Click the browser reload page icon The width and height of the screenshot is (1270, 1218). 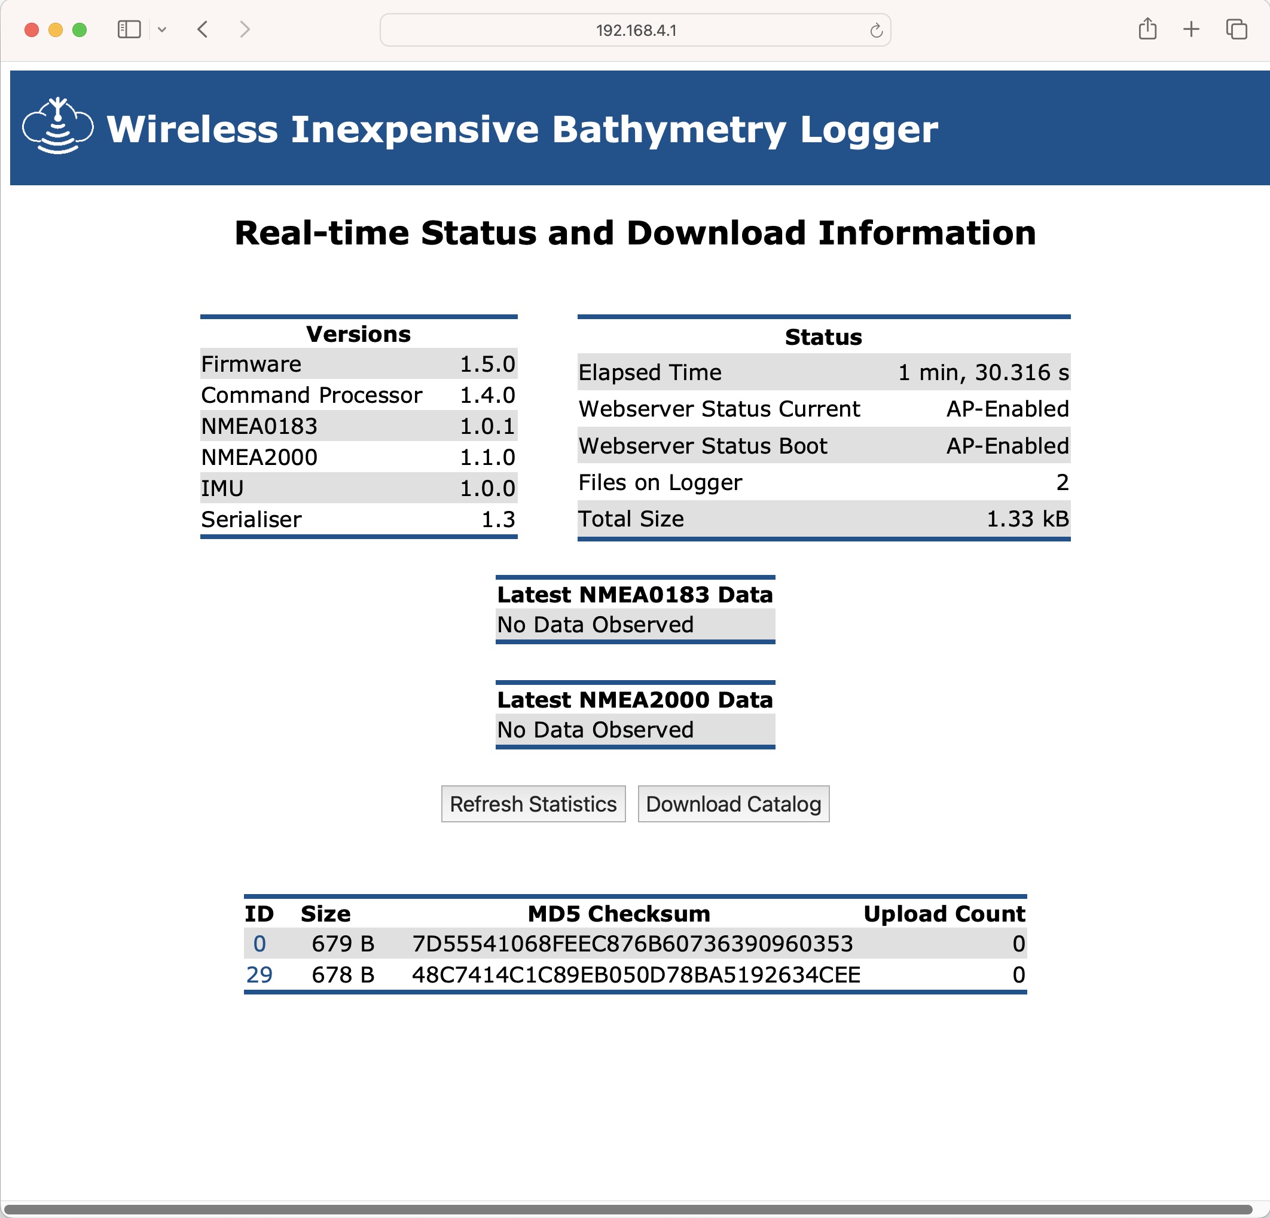pos(879,30)
